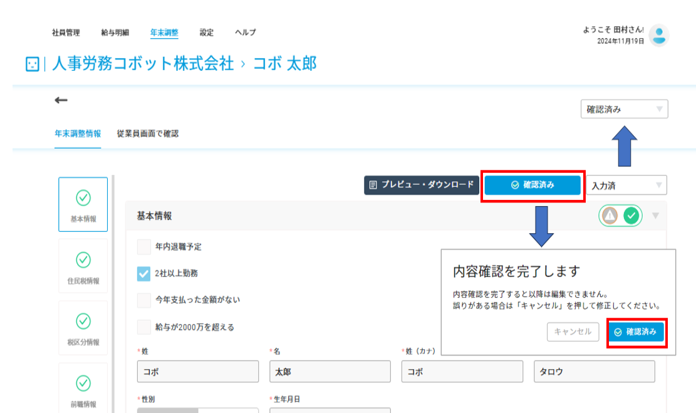
Task: Click プレビュー・ダウンロード button
Action: (421, 185)
